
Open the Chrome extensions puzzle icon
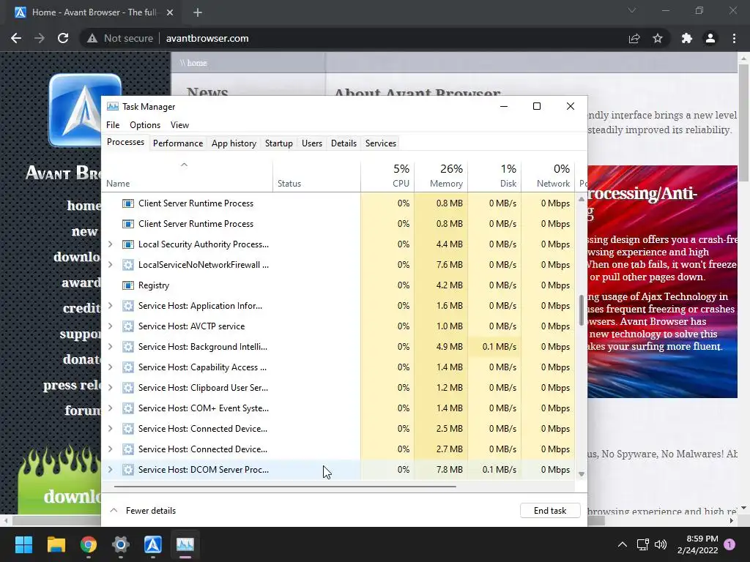point(687,38)
